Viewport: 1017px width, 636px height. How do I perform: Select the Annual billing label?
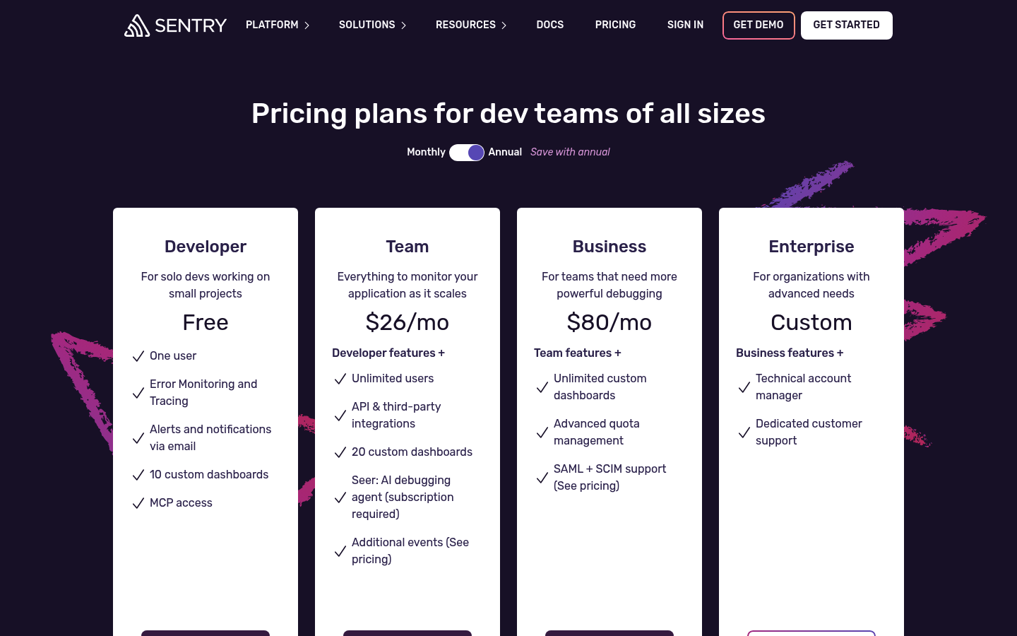505,152
